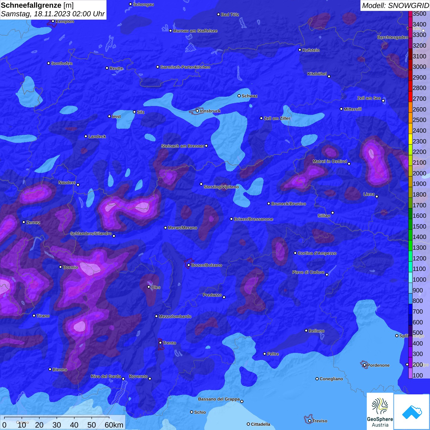Click the Cles location dot

coord(149,287)
